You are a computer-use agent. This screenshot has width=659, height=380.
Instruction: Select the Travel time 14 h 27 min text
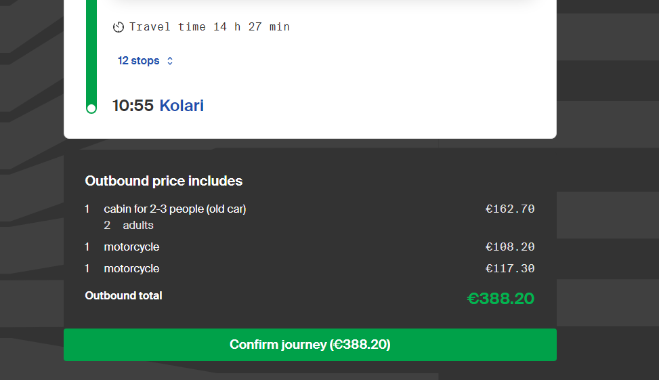pyautogui.click(x=209, y=27)
